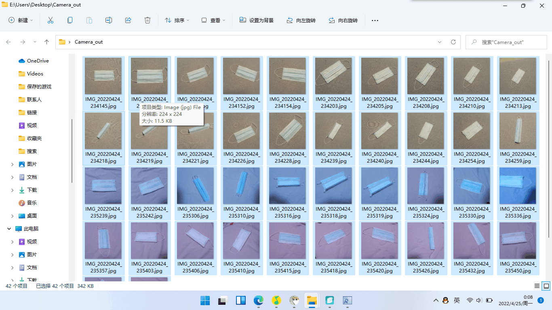Image resolution: width=552 pixels, height=310 pixels.
Task: Click the Share icon in toolbar
Action: 128,20
